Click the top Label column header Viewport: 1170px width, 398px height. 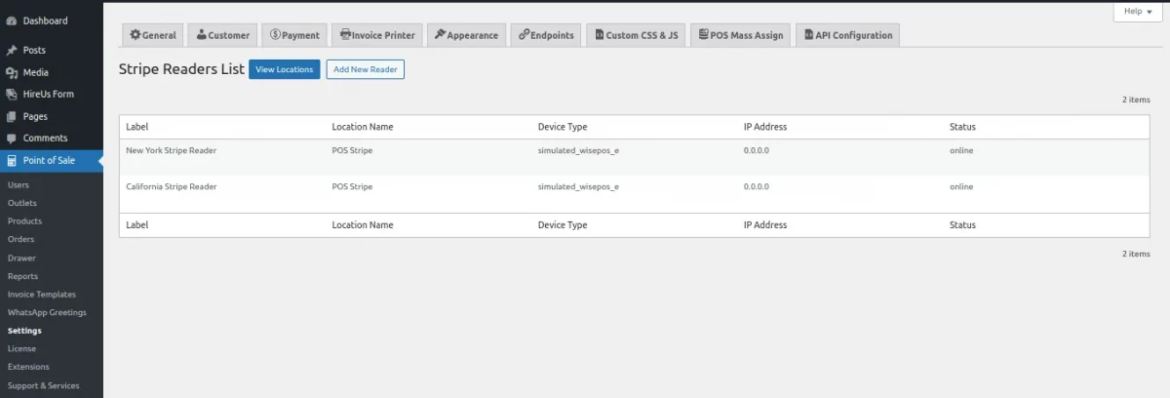(x=137, y=127)
